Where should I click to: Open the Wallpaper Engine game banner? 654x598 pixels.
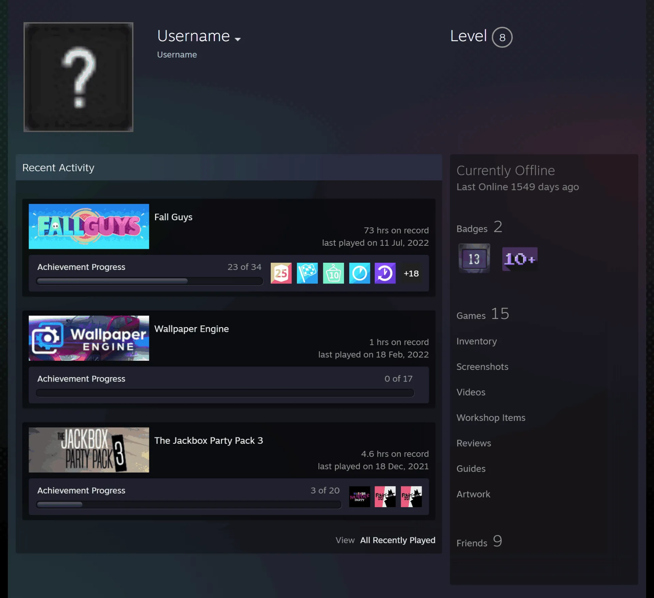(x=89, y=338)
